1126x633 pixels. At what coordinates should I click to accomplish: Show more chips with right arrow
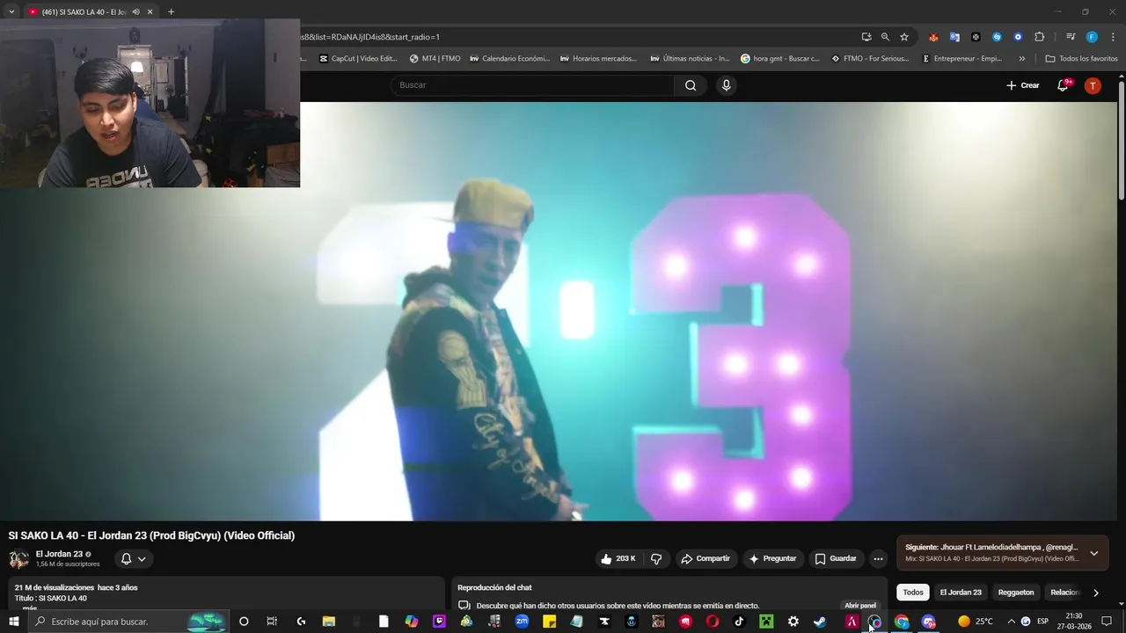coord(1095,593)
